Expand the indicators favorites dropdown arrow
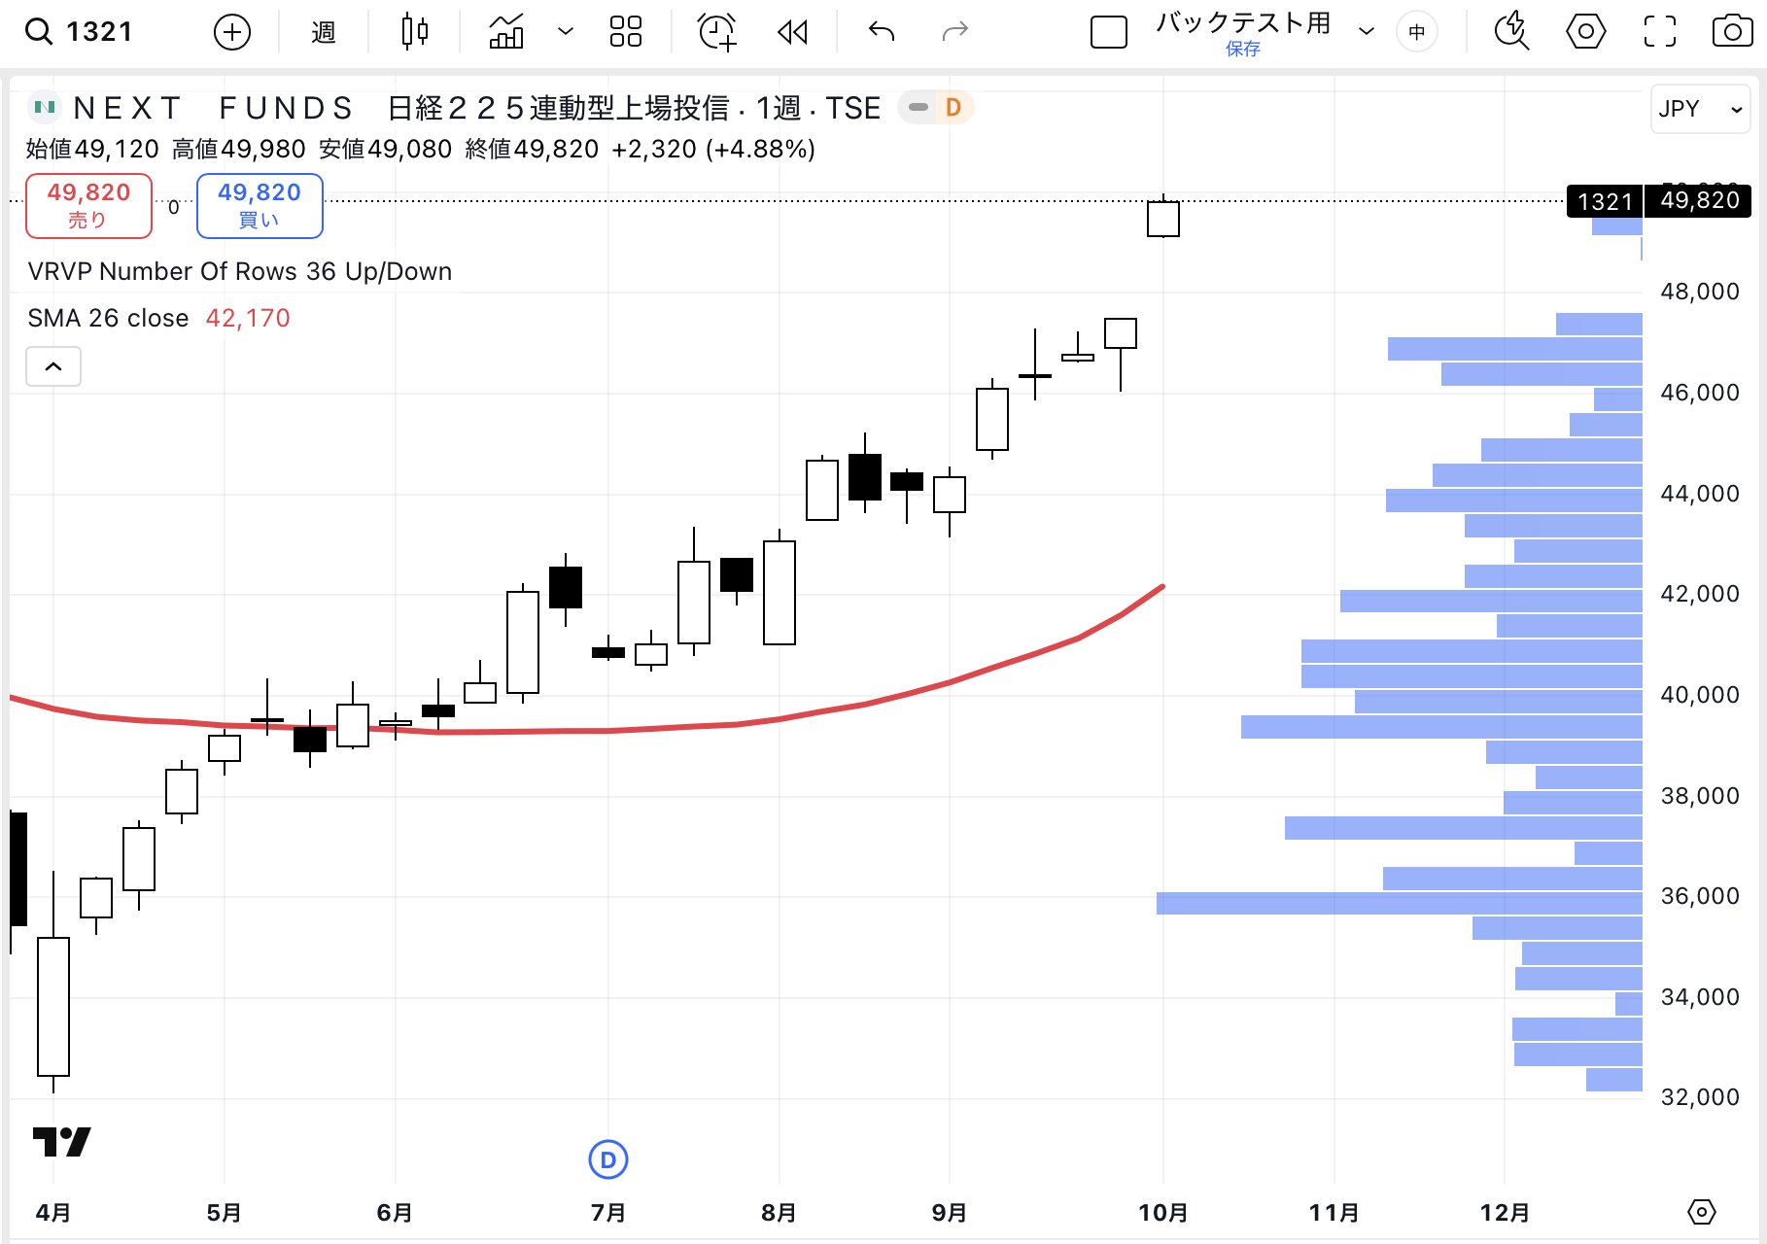1767x1244 pixels. point(565,32)
